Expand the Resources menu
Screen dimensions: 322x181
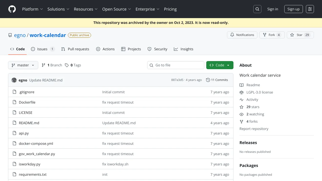pos(86,9)
